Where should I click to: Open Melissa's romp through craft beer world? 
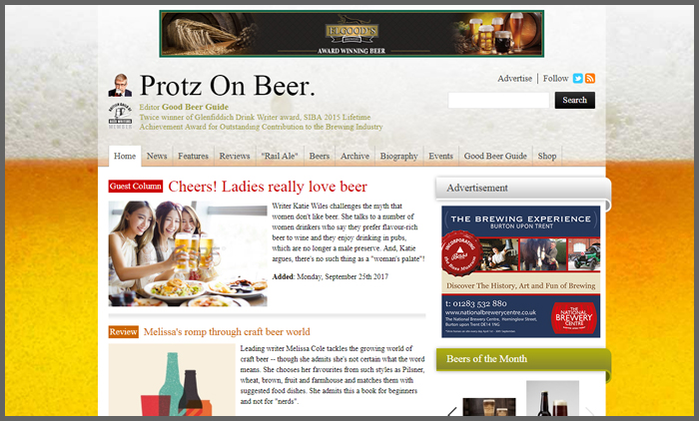point(227,332)
